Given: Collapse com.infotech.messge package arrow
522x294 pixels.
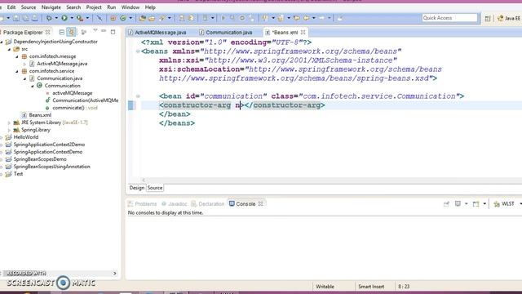Looking at the screenshot, I should [17, 56].
